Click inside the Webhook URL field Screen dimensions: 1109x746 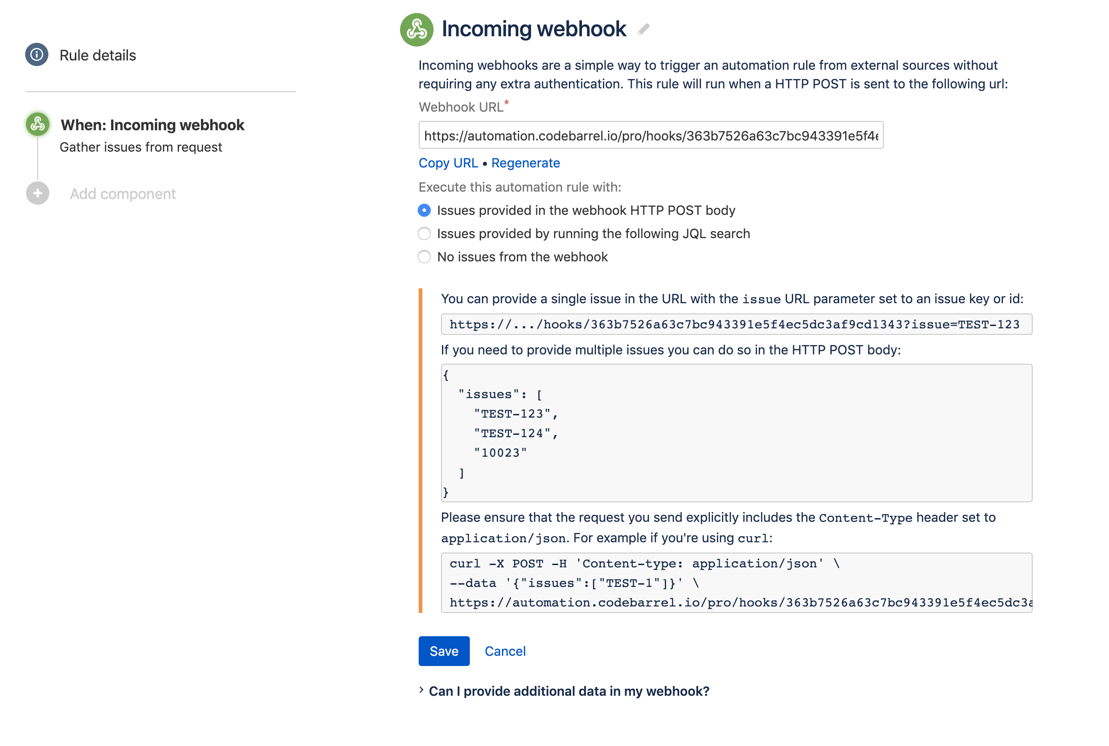(x=650, y=136)
